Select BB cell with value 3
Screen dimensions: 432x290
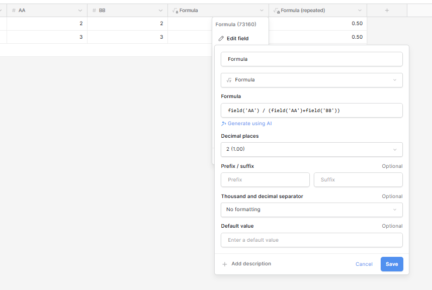coord(128,37)
